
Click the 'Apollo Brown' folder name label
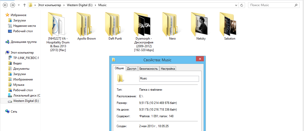pyautogui.click(x=86, y=39)
